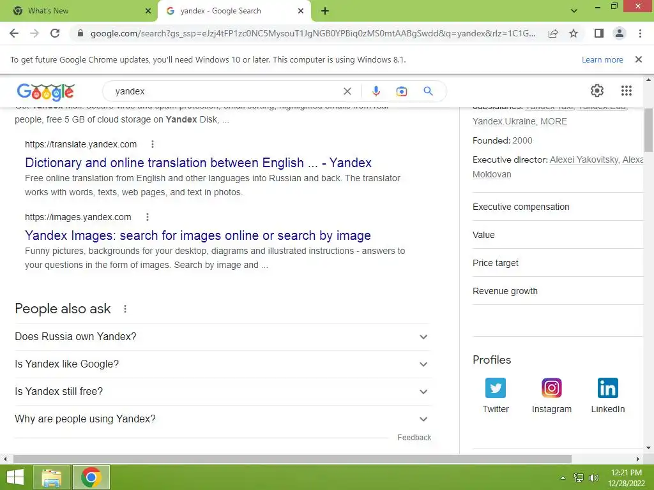Open the taskbar clock and date
This screenshot has width=654, height=490.
626,478
